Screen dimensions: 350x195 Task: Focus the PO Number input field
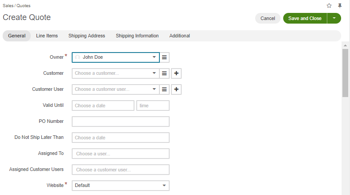(121, 122)
